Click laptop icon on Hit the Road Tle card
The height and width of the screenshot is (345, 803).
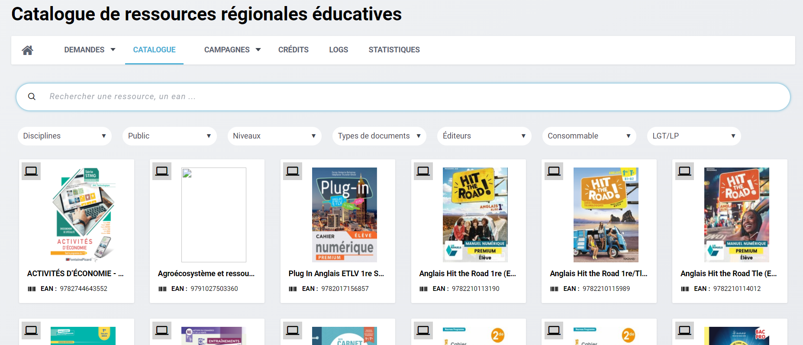(684, 171)
